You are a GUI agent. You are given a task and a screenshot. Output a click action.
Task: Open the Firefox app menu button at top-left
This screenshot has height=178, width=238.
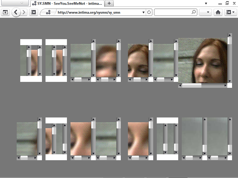pos(15,3)
